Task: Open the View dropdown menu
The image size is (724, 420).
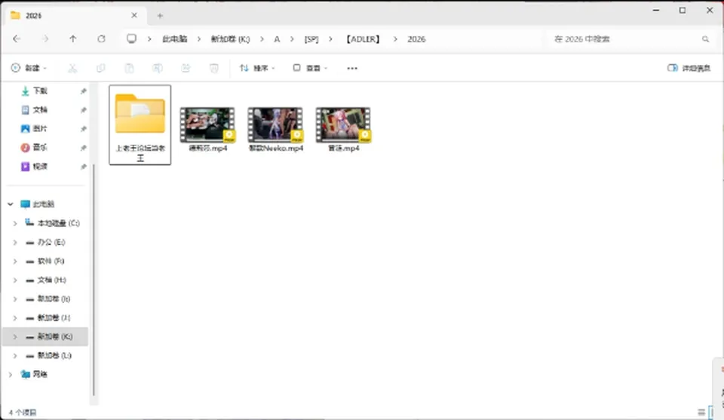Action: click(x=310, y=69)
